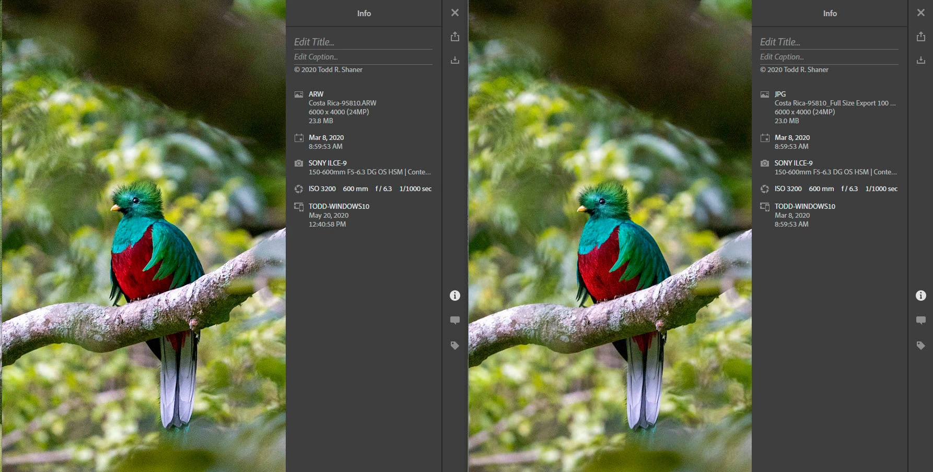The height and width of the screenshot is (472, 933).
Task: Toggle info icon in left ARW panel
Action: [x=455, y=296]
